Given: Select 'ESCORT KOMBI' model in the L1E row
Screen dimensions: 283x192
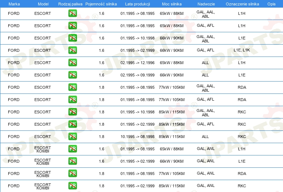Looking at the screenshot, I should pyautogui.click(x=43, y=162).
